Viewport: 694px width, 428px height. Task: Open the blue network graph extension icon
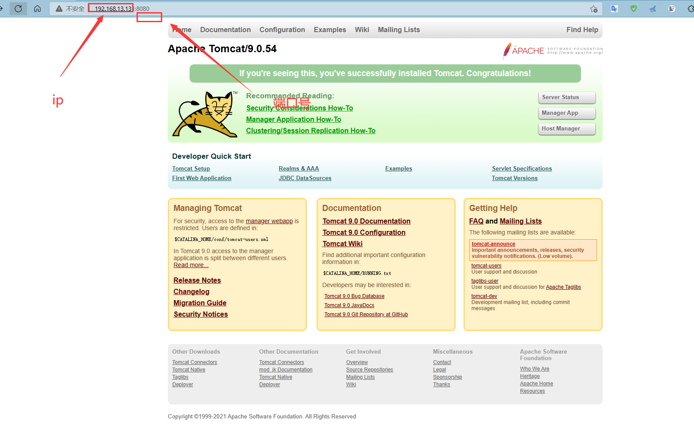coord(653,9)
